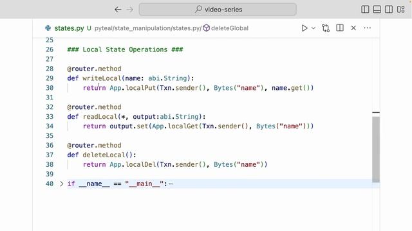Click App.localPut call
This screenshot has width=412, height=231.
(x=133, y=88)
